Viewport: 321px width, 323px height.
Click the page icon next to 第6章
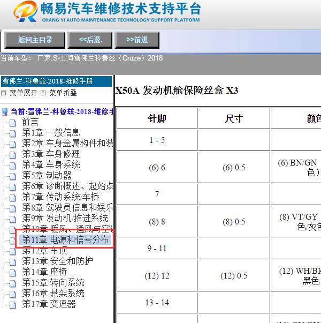click(x=13, y=187)
